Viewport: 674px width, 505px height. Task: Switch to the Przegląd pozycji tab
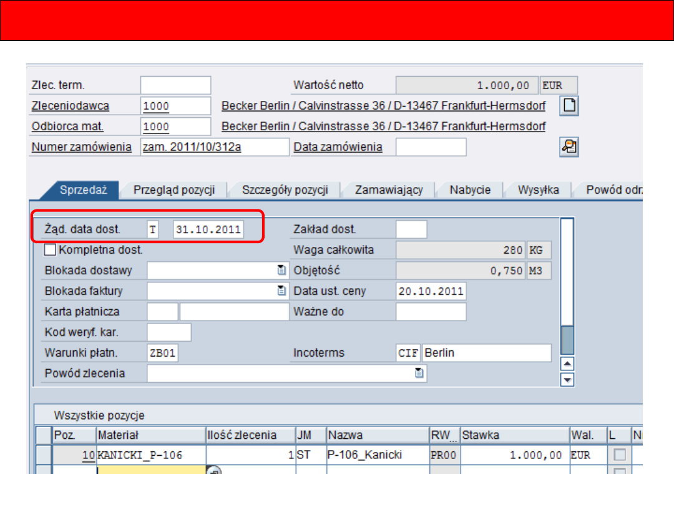pos(174,190)
